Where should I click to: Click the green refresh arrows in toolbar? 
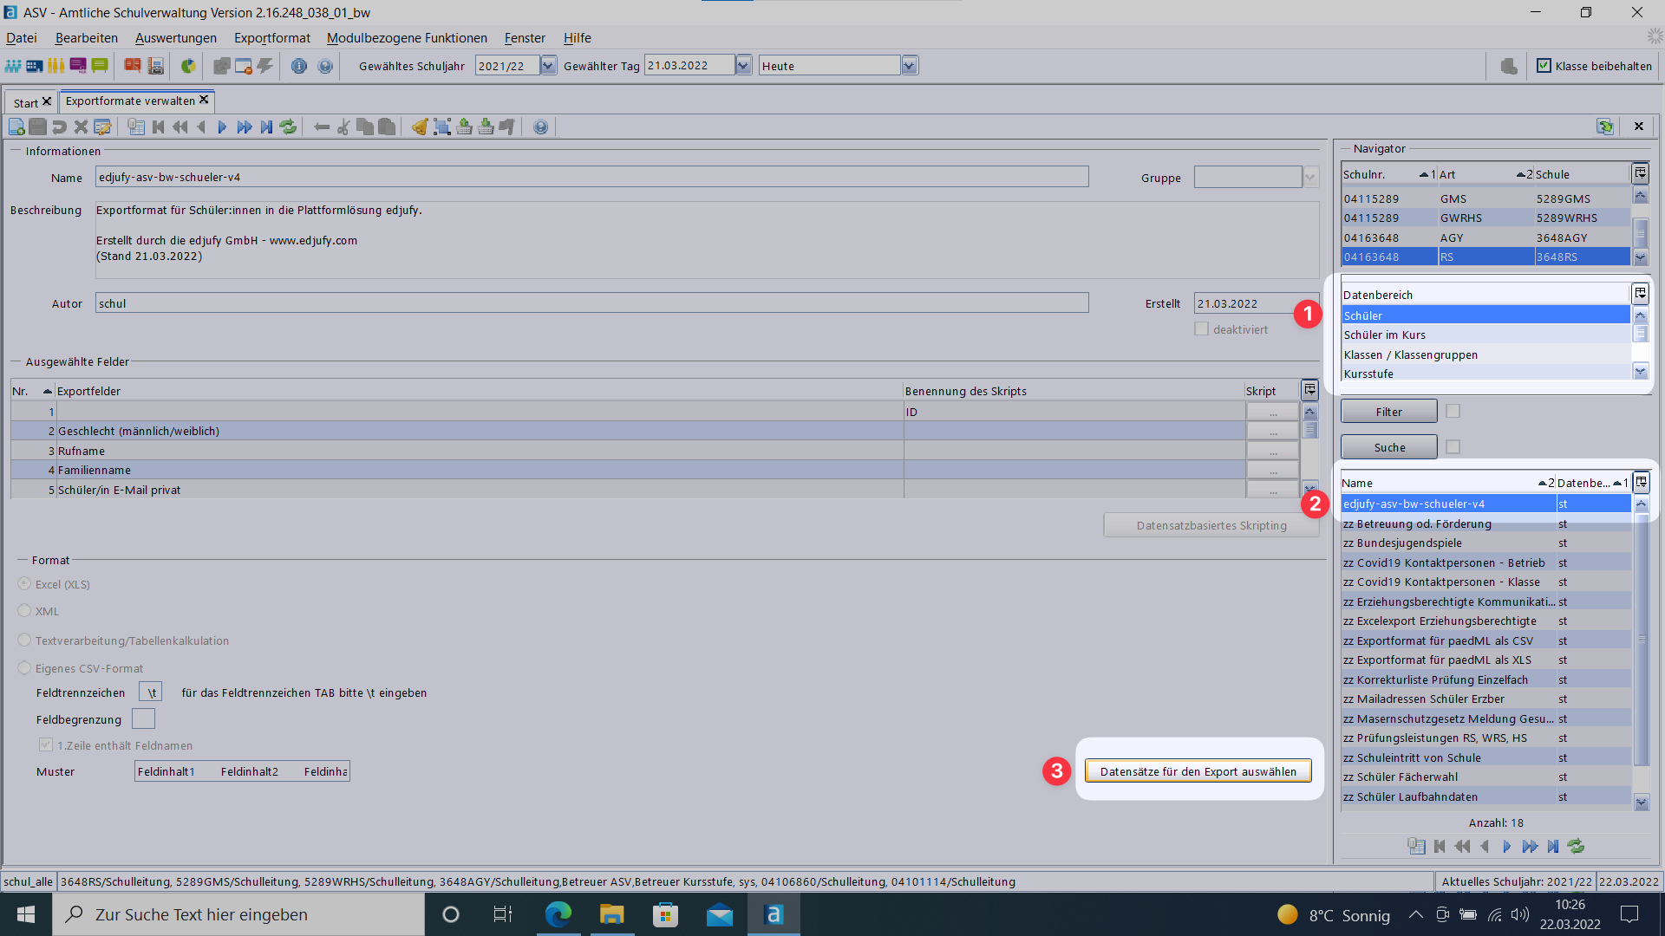point(288,127)
